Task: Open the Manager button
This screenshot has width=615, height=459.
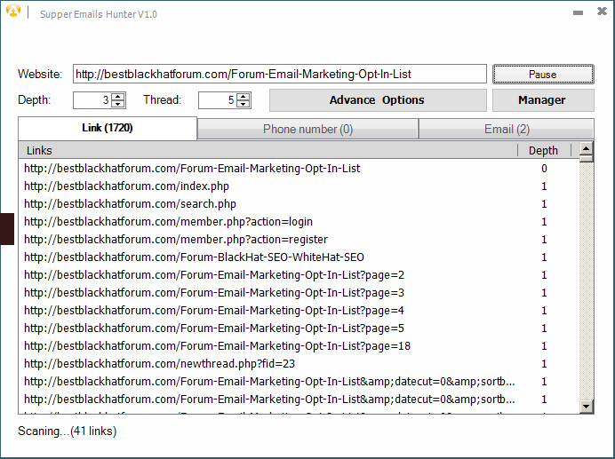Action: point(543,100)
